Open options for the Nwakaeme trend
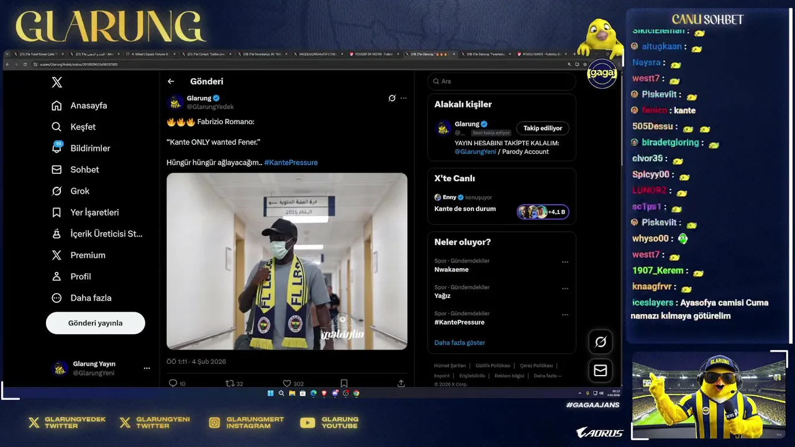Viewport: 795px width, 447px height. [565, 262]
